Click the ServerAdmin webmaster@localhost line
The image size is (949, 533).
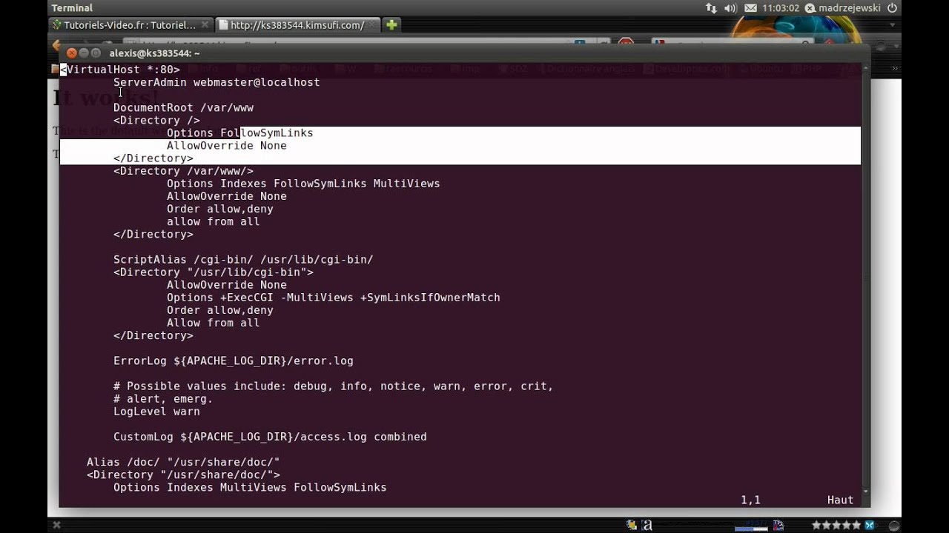tap(216, 82)
